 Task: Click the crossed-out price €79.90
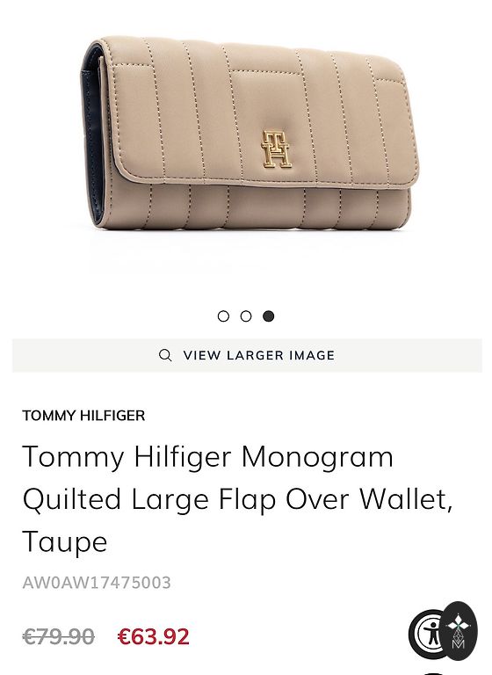[59, 636]
